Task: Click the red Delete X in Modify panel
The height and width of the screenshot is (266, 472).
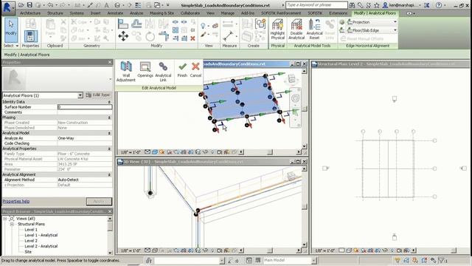Action: pyautogui.click(x=192, y=38)
